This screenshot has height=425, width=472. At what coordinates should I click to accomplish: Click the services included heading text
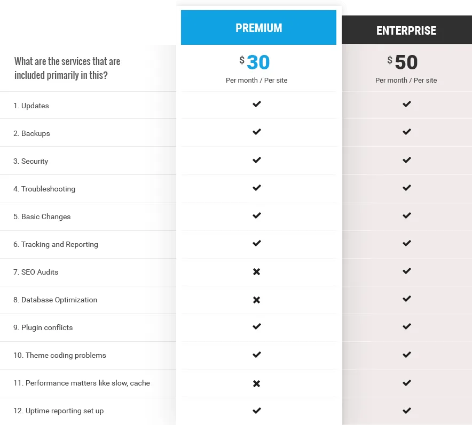(67, 68)
